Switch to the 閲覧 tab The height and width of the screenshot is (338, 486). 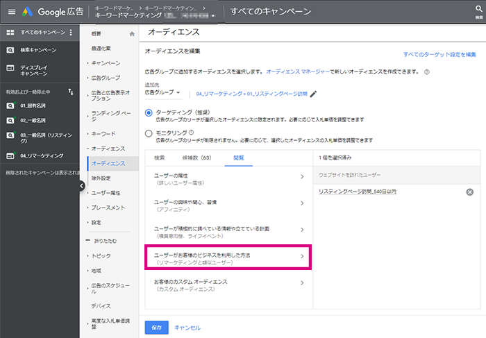[239, 158]
